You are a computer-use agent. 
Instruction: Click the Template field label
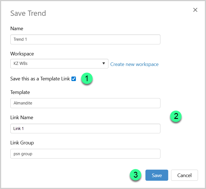click(x=20, y=92)
